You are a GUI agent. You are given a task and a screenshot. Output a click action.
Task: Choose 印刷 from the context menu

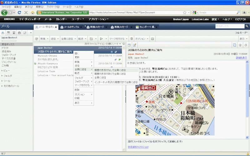point(83,98)
